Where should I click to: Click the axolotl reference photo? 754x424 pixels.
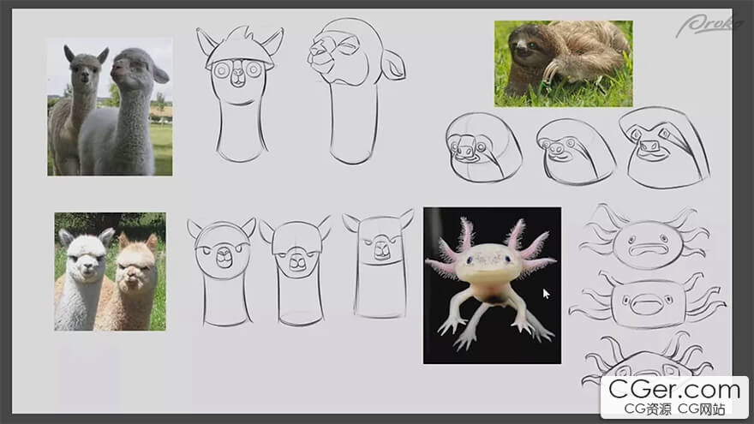(x=492, y=285)
